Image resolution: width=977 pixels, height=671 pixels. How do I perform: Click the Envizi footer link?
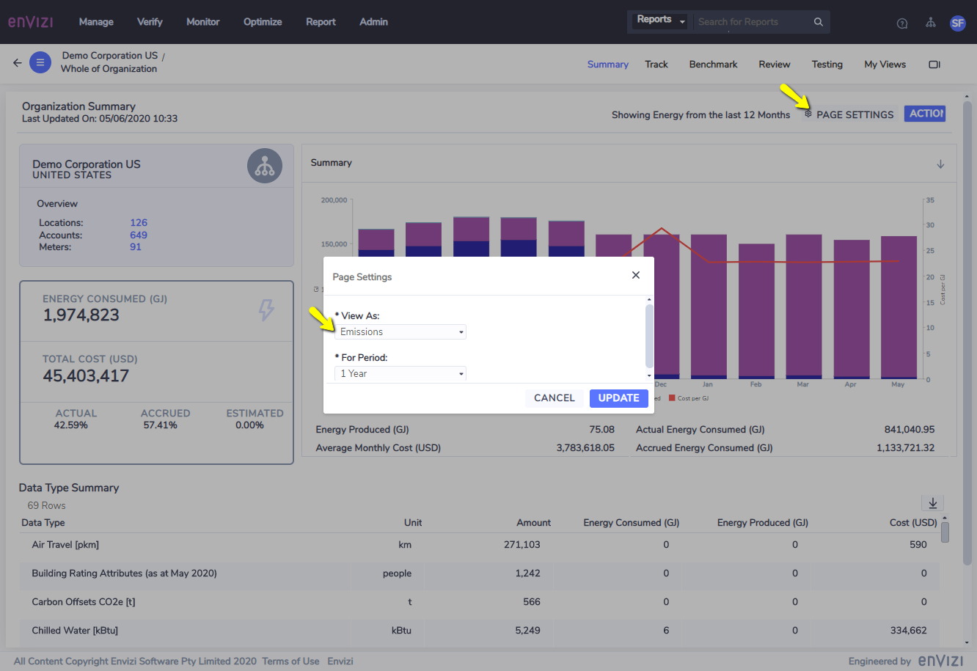click(340, 661)
